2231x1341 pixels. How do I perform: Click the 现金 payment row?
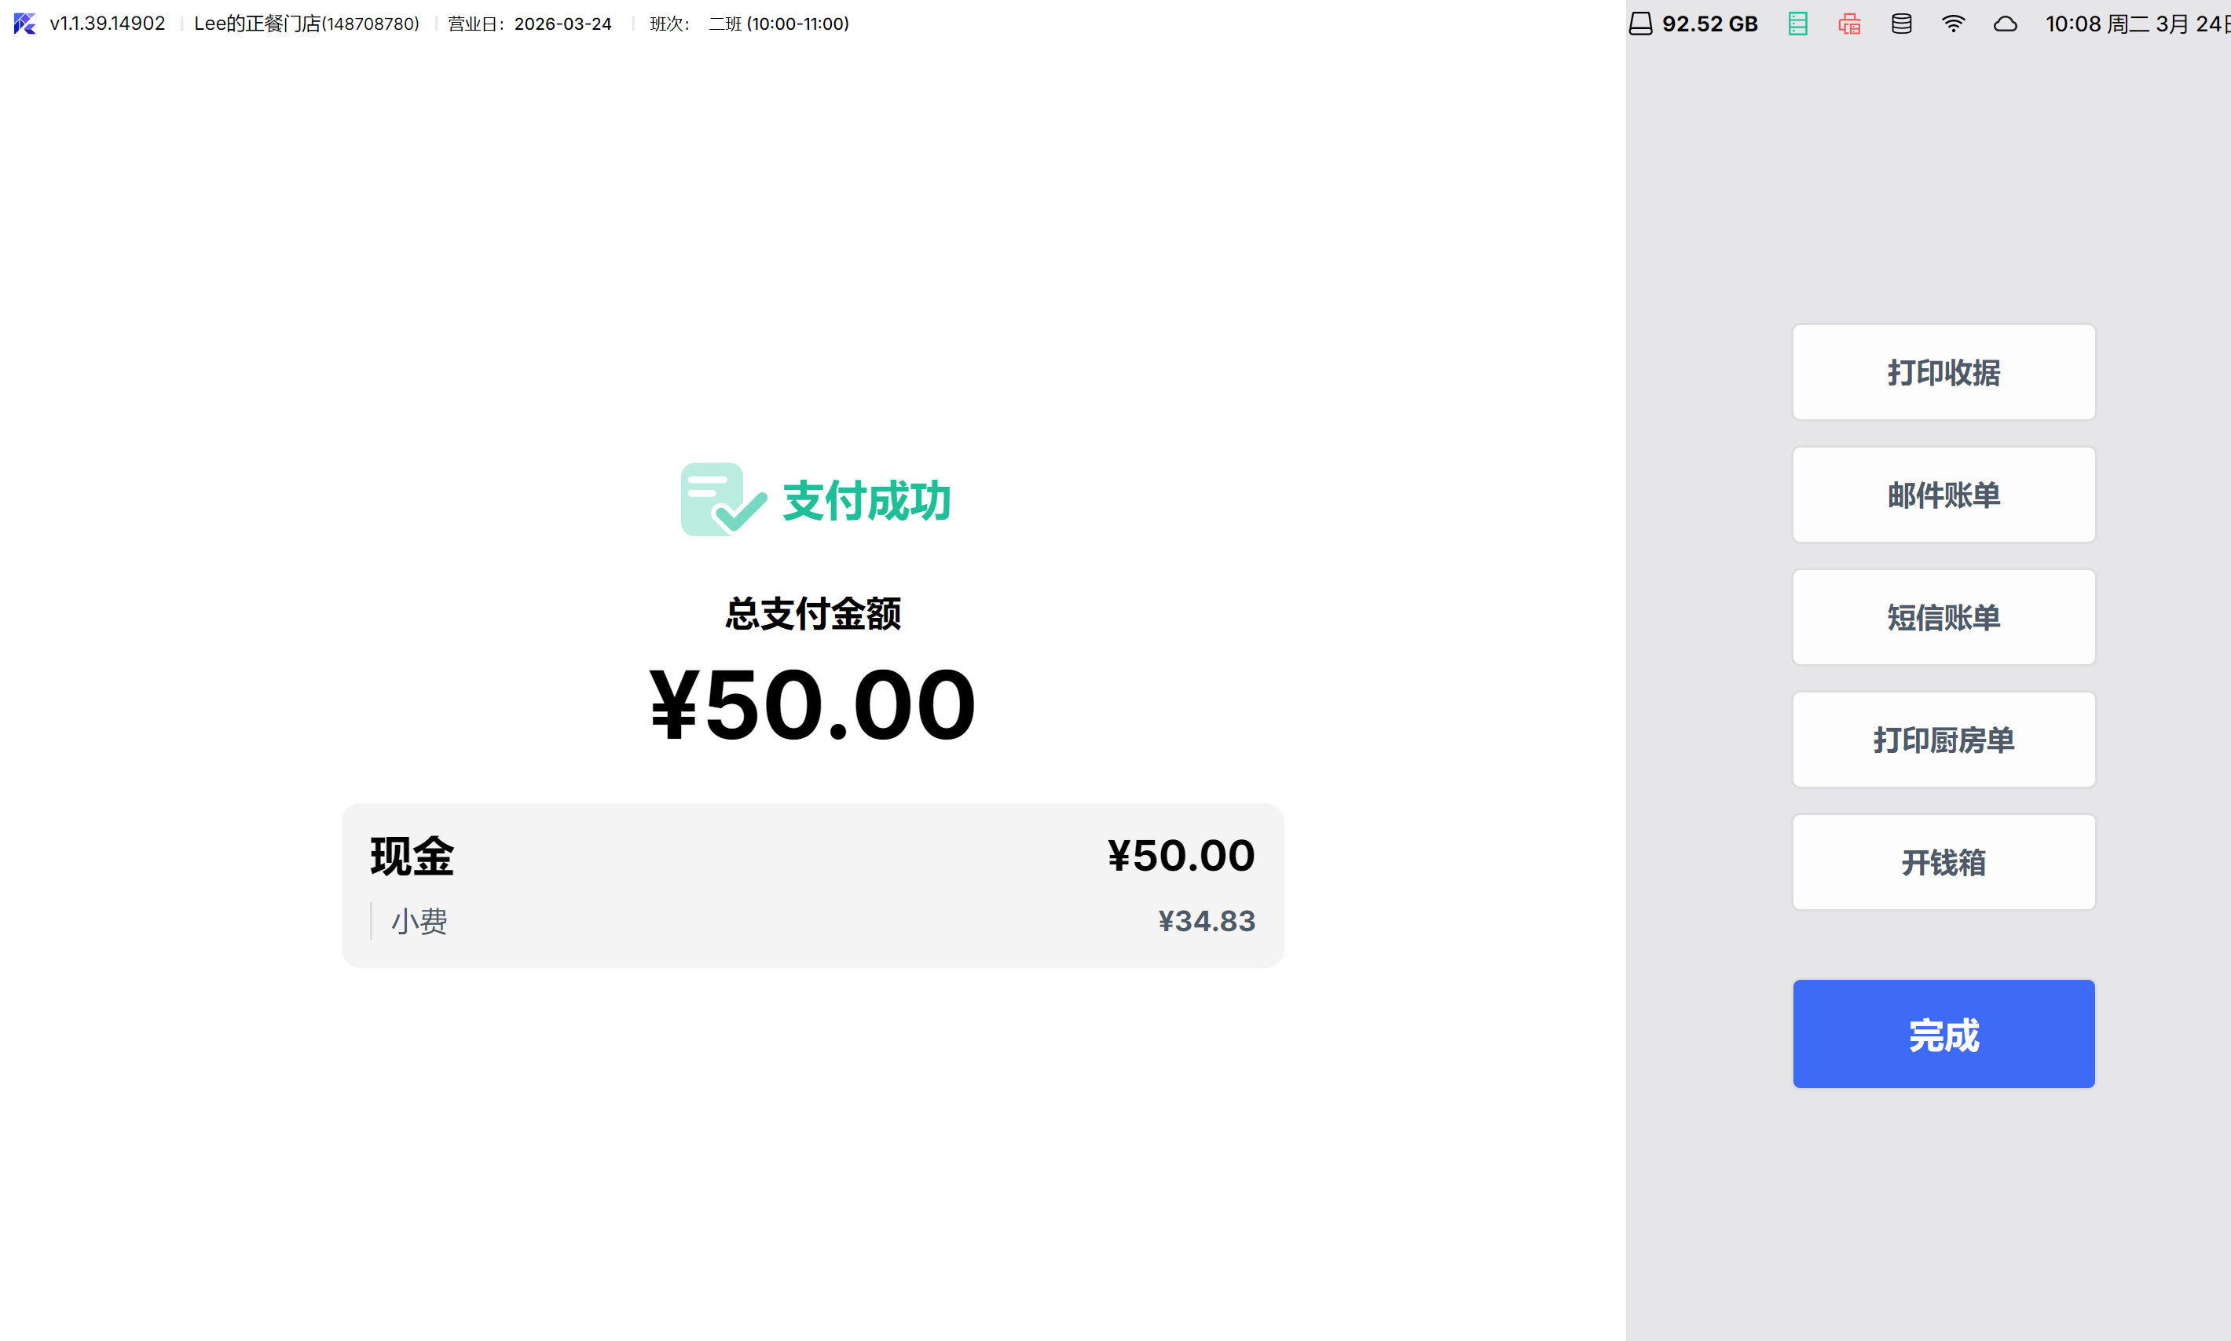[x=811, y=855]
